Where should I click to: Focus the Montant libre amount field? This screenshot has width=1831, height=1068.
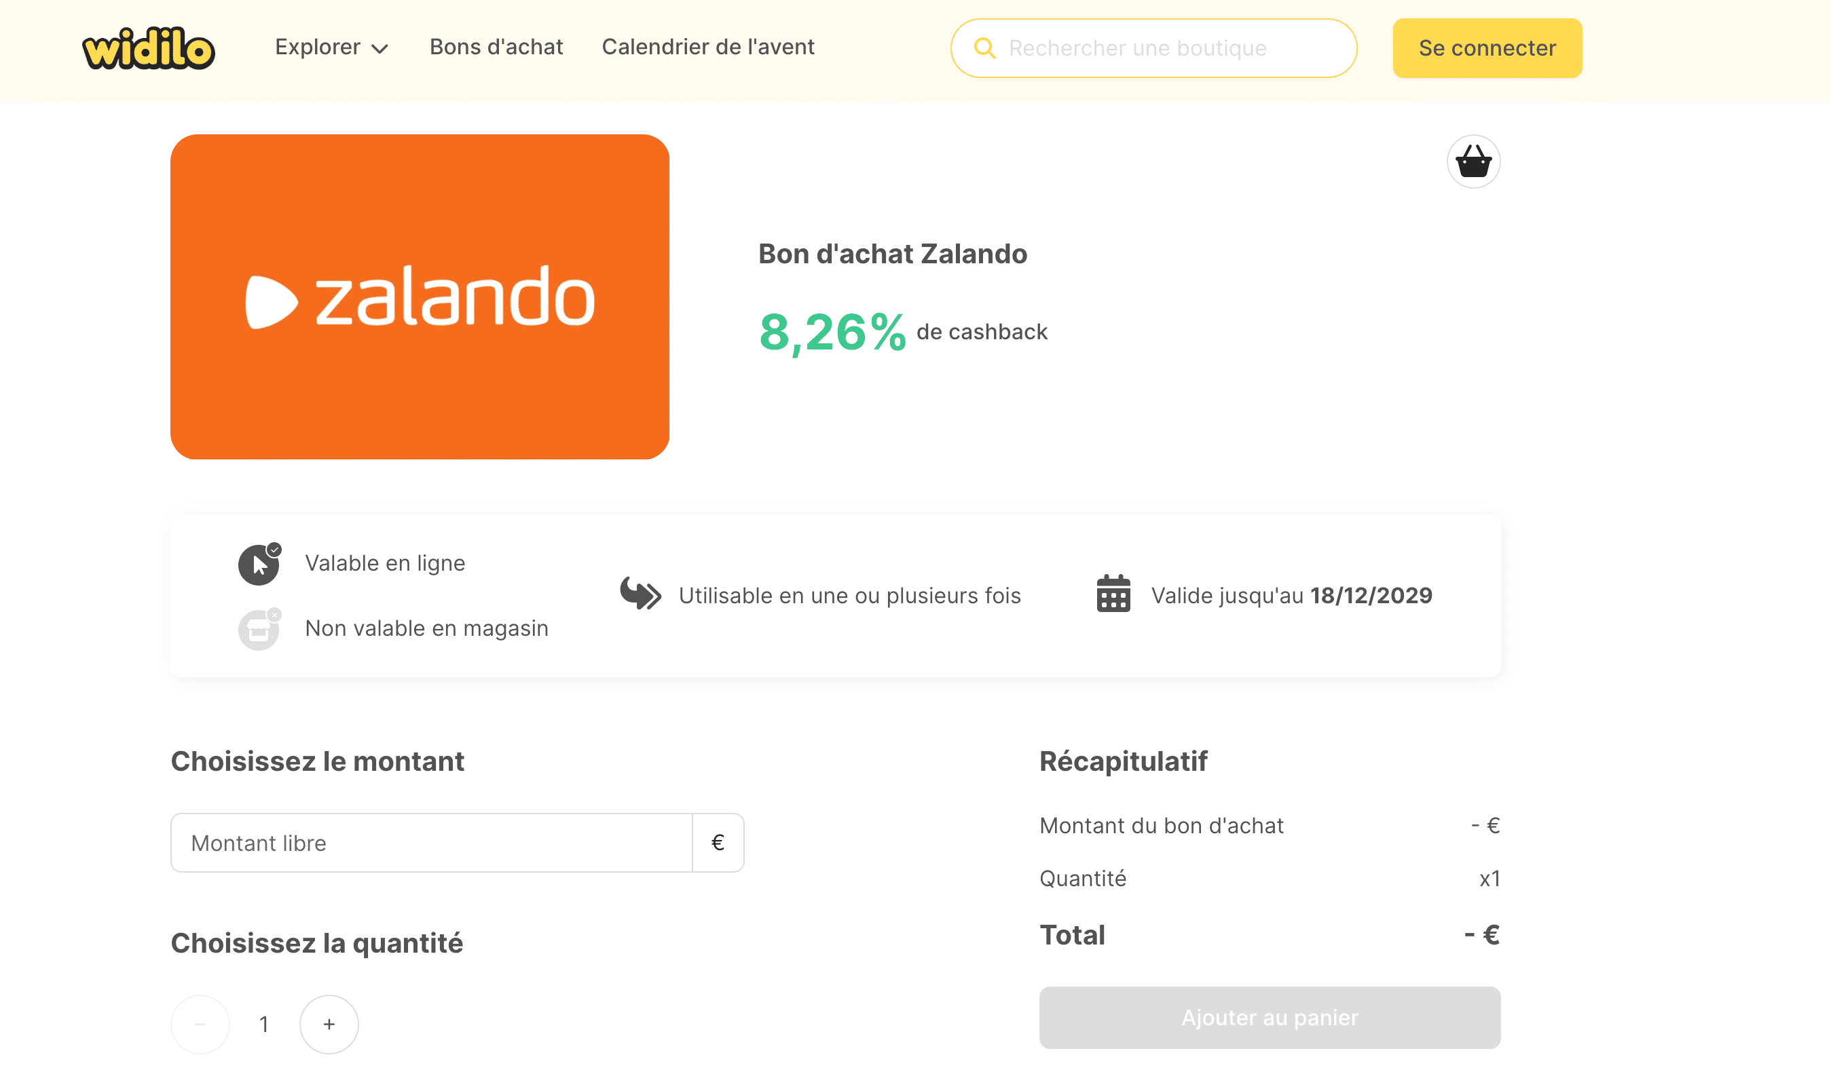click(x=431, y=842)
